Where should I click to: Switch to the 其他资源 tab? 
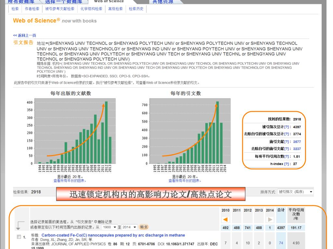pyautogui.click(x=163, y=2)
